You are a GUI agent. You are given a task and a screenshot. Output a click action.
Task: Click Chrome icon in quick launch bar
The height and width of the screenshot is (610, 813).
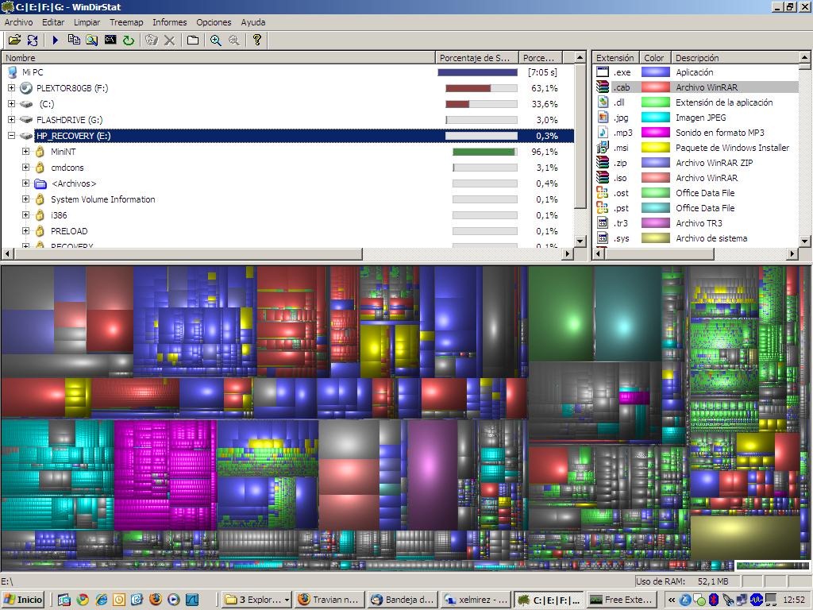[x=83, y=600]
